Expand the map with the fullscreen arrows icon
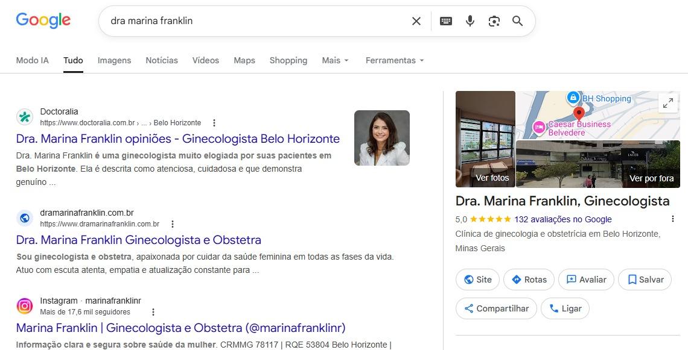The image size is (688, 350). (x=668, y=104)
